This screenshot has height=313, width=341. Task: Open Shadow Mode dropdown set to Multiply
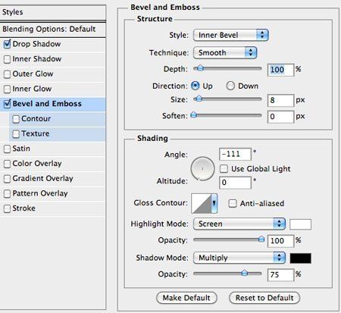[x=239, y=258]
